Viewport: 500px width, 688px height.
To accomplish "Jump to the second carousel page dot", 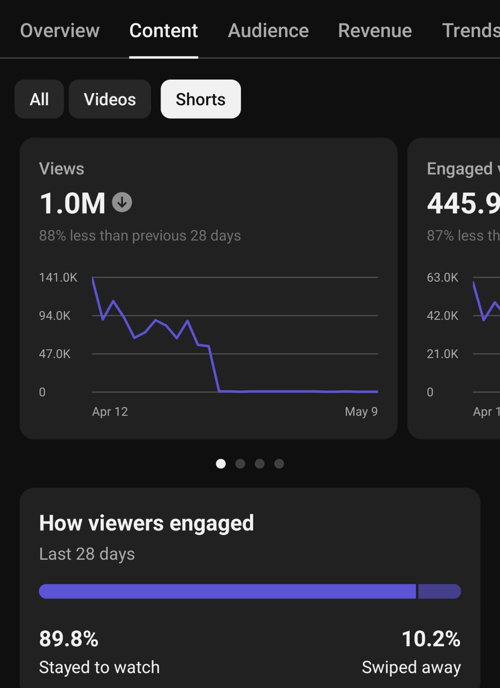I will (x=240, y=464).
